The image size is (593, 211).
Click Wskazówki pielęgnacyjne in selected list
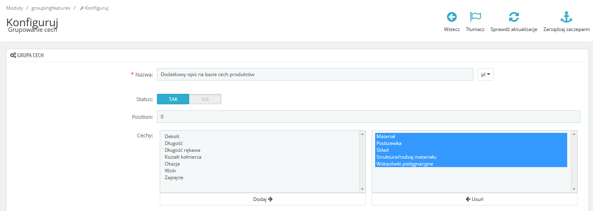[405, 164]
